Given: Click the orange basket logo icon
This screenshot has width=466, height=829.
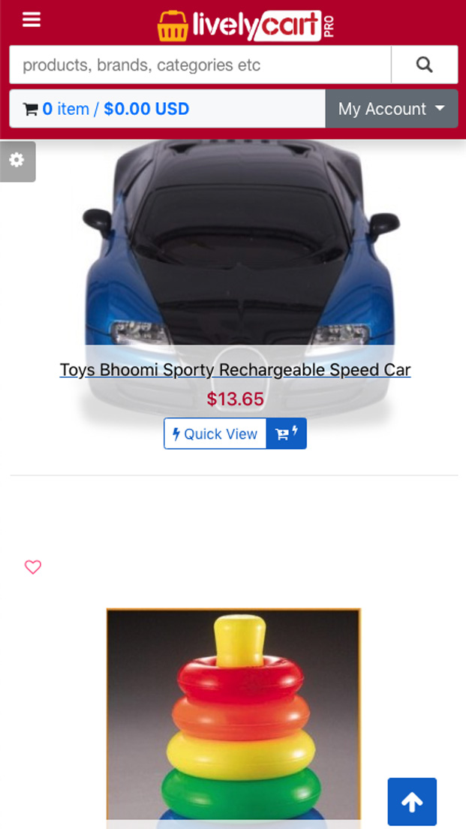Looking at the screenshot, I should point(173,26).
